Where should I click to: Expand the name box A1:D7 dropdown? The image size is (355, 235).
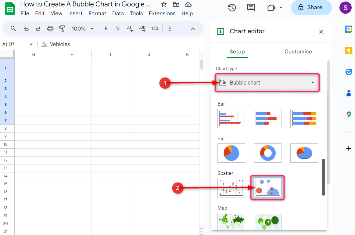click(x=31, y=45)
